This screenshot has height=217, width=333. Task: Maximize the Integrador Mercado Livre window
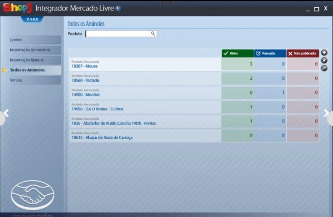316,9
